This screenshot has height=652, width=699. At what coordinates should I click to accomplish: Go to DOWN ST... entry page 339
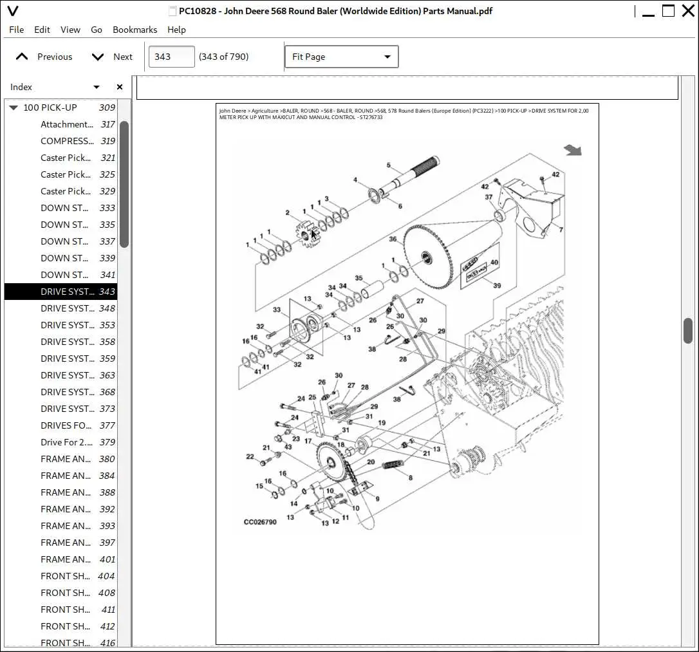pyautogui.click(x=61, y=258)
